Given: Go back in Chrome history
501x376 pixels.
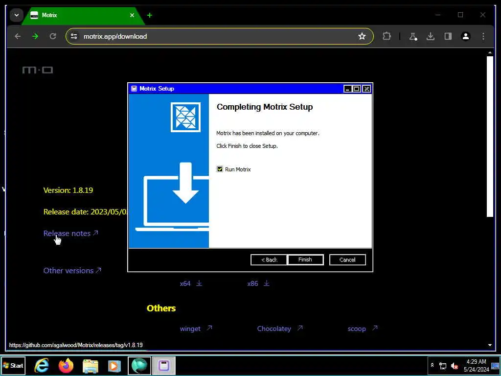Looking at the screenshot, I should click(x=18, y=36).
